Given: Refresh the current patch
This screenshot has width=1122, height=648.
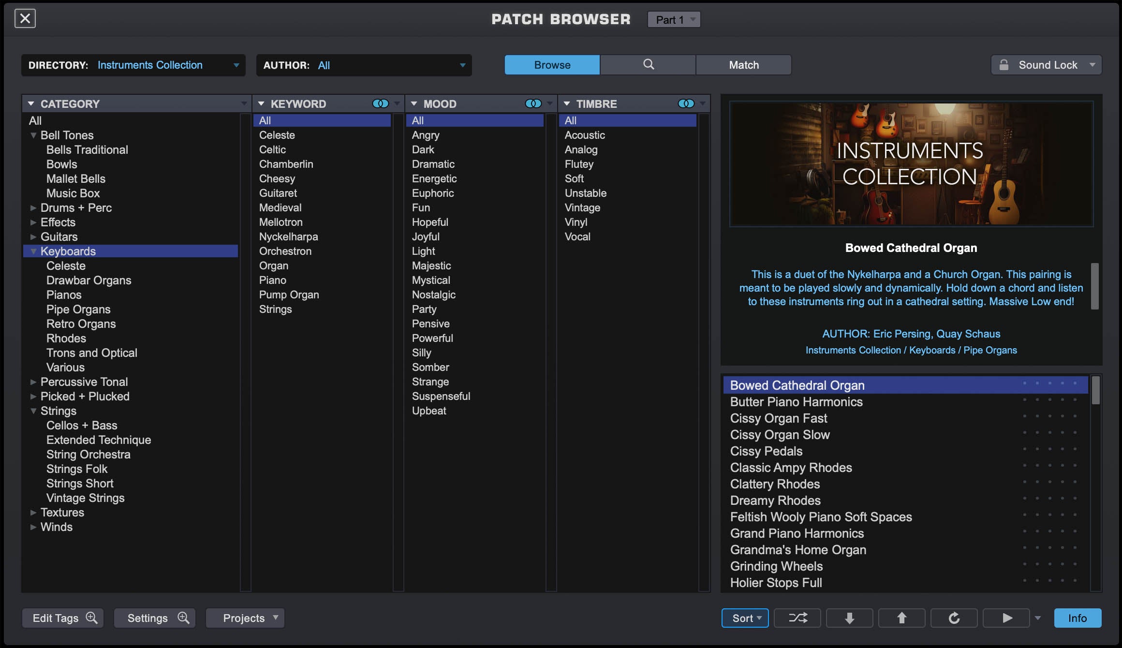Looking at the screenshot, I should click(x=954, y=618).
